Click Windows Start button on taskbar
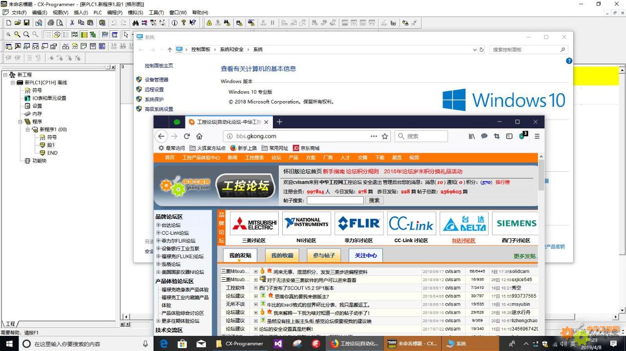Viewport: 626px width, 351px height. point(9,344)
